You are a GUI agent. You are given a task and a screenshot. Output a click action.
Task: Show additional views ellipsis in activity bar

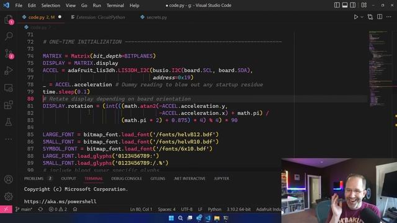tap(9, 139)
